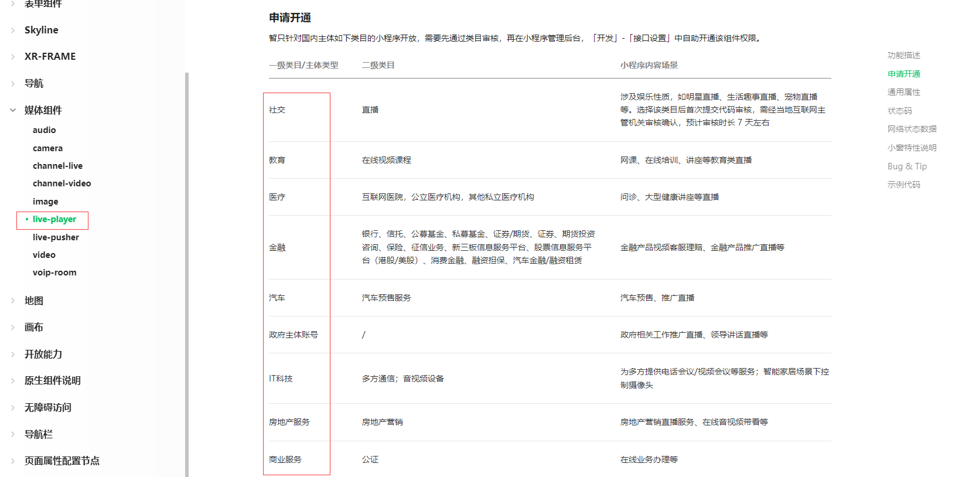The image size is (969, 477).
Task: Expand the XR-FRAME section chevron
Action: (x=13, y=57)
